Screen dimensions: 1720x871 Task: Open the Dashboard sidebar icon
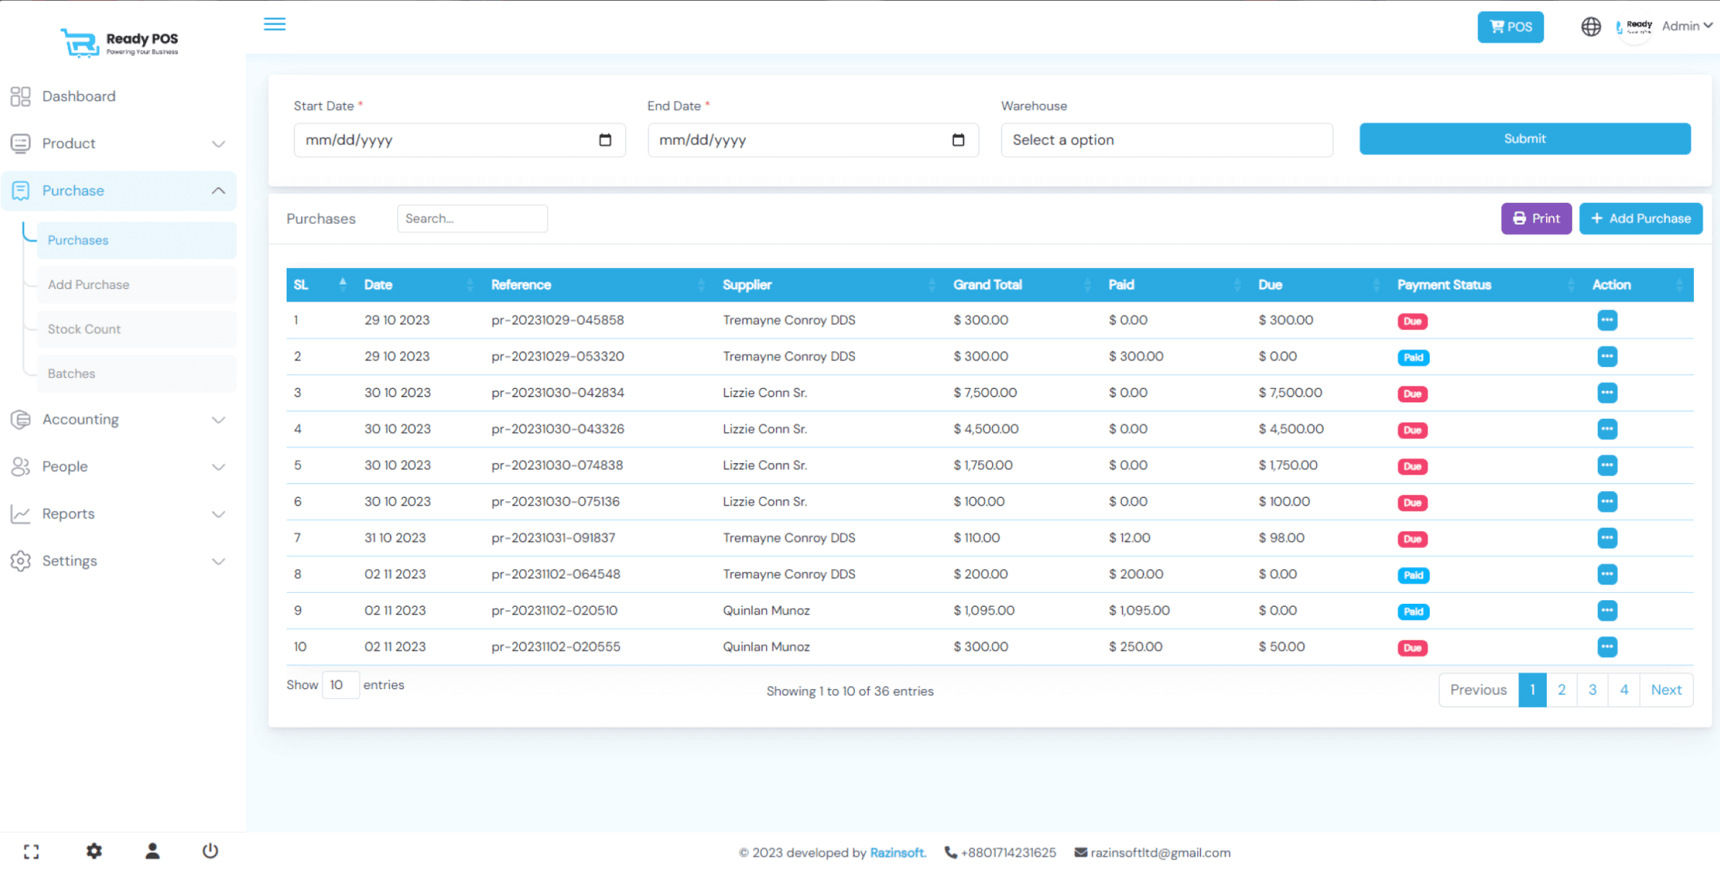pyautogui.click(x=19, y=95)
